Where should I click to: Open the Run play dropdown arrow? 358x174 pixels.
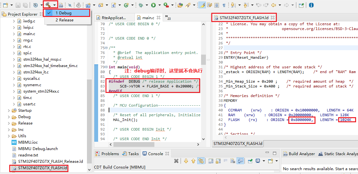pos(160,5)
